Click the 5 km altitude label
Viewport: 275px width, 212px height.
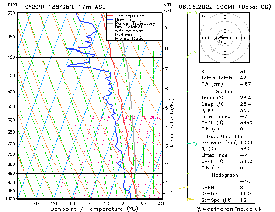(x=167, y=108)
